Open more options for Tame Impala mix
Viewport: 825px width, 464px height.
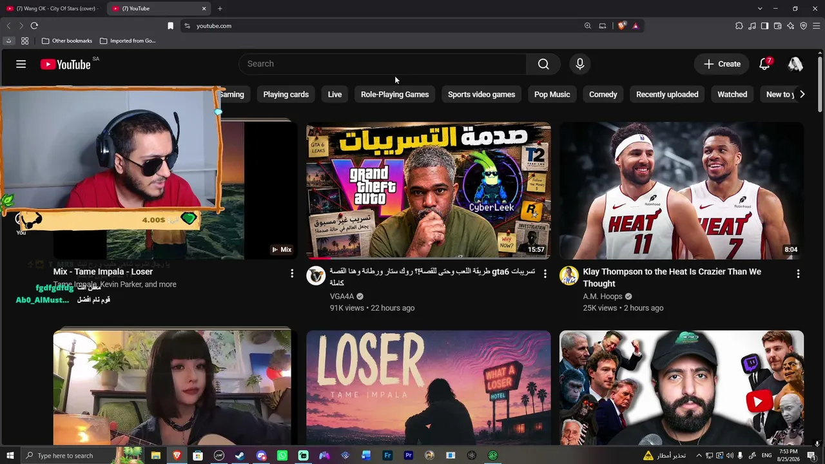[x=292, y=274]
